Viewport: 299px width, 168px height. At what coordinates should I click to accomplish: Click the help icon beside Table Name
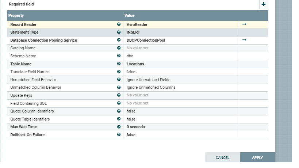coord(119,64)
